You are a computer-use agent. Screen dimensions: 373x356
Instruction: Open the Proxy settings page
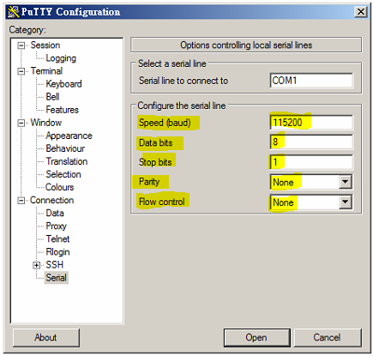[x=56, y=226]
